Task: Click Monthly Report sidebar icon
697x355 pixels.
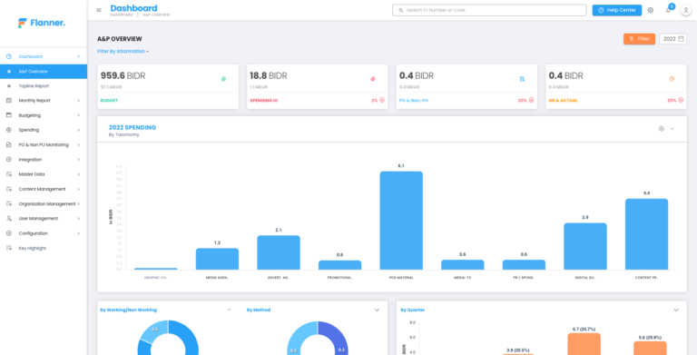Action: [9, 101]
